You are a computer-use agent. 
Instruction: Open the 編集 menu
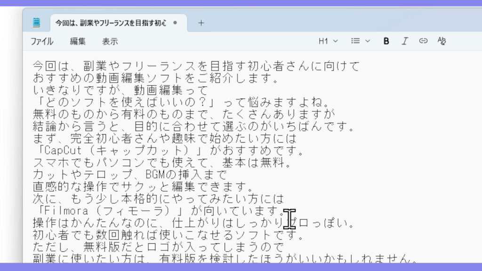click(78, 41)
